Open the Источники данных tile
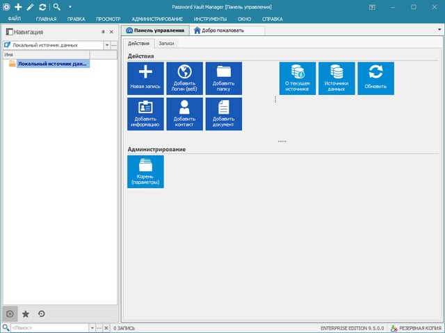This screenshot has height=333, width=445. pyautogui.click(x=337, y=78)
